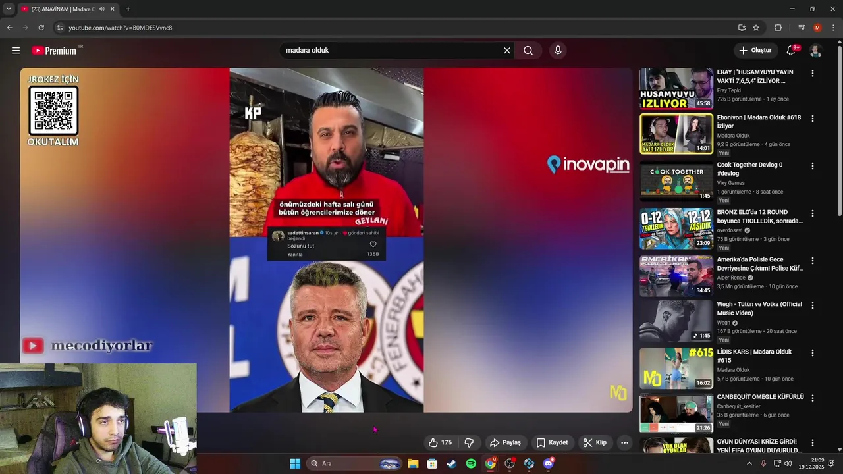Clear the search box with the X

(x=507, y=51)
